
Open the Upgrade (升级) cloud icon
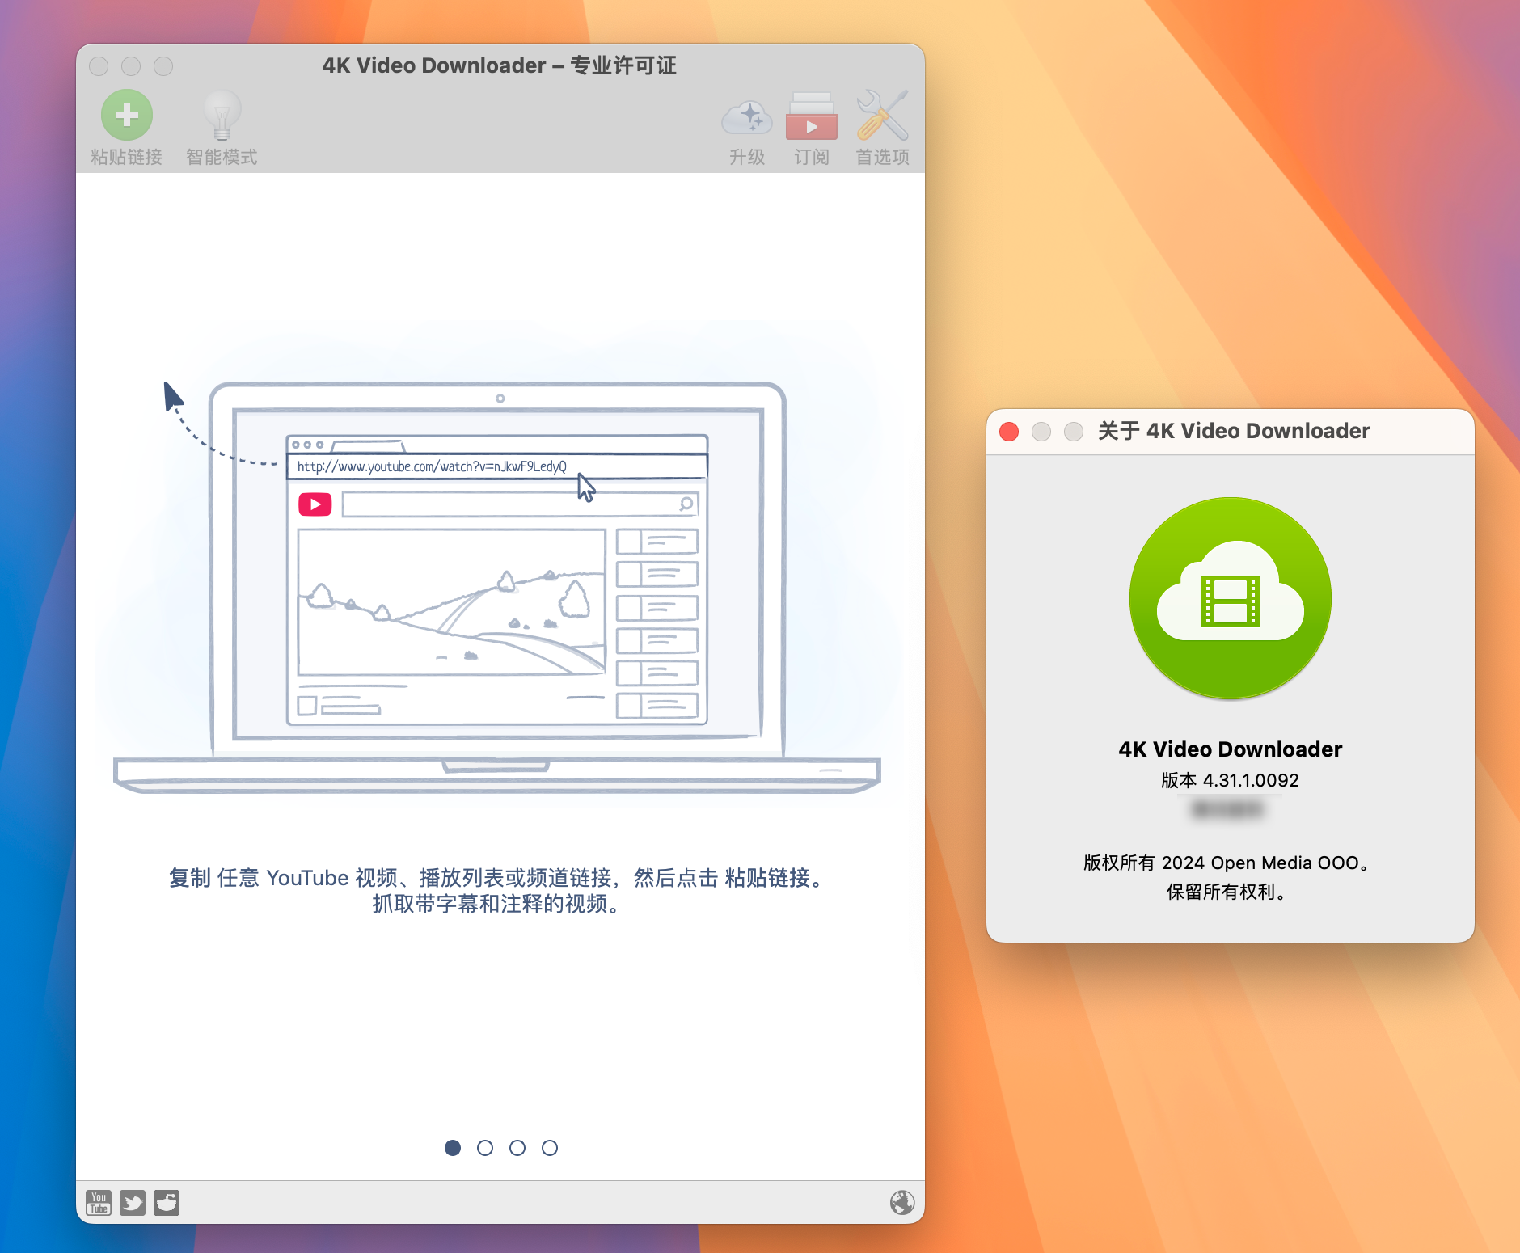point(747,117)
